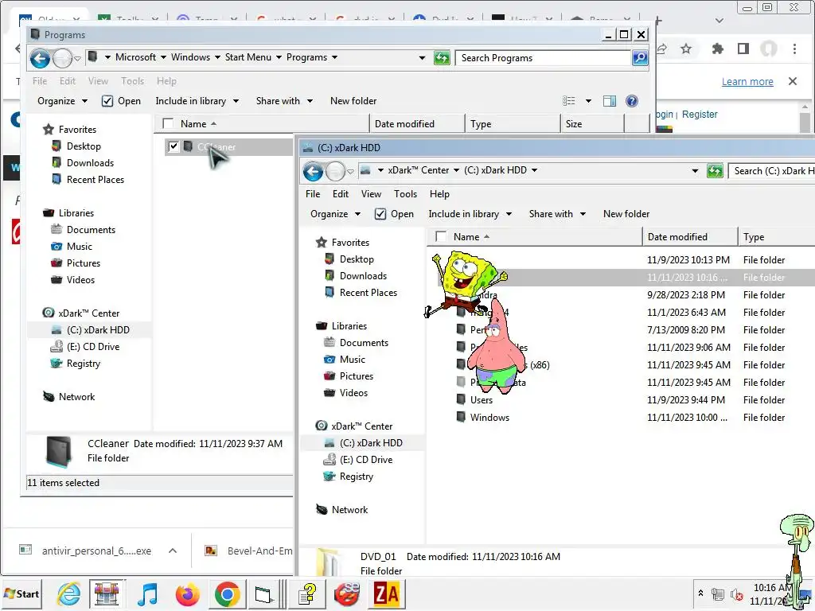Click Forward arrow in Programs window

[62, 58]
